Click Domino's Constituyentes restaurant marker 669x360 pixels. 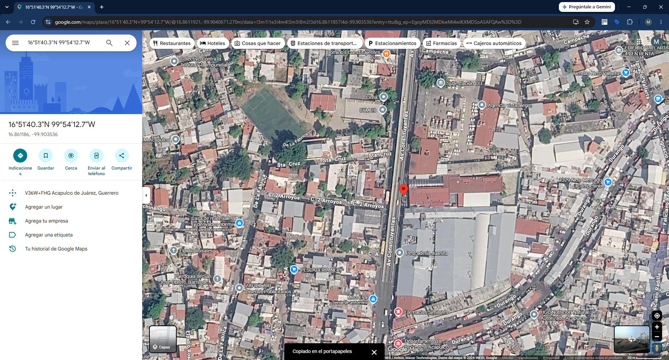click(x=386, y=54)
